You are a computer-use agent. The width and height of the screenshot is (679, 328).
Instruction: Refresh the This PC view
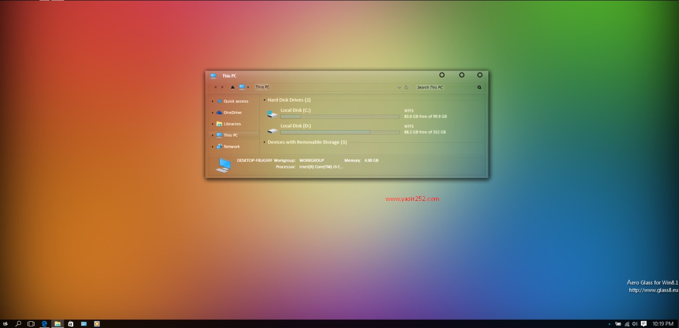pos(406,87)
